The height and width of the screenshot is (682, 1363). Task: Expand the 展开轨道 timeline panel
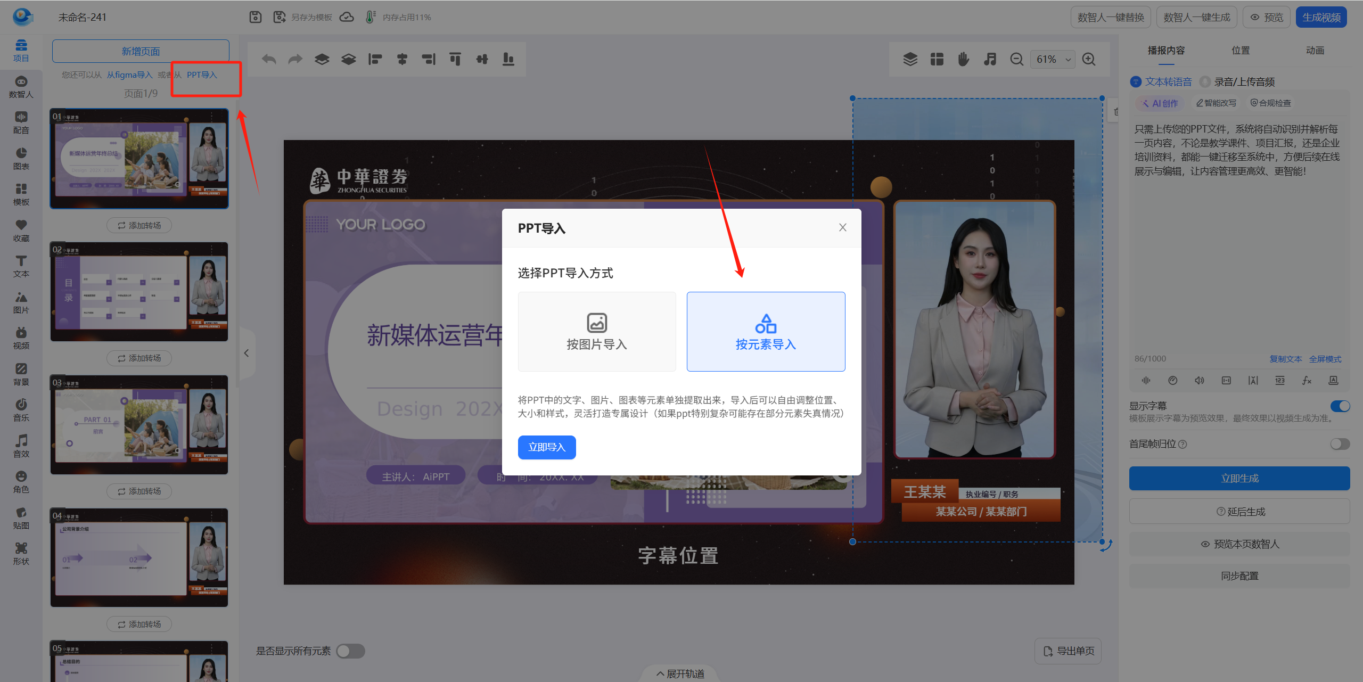680,673
